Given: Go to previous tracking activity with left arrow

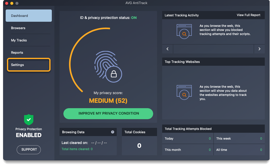Looking at the screenshot, I should [168, 49].
